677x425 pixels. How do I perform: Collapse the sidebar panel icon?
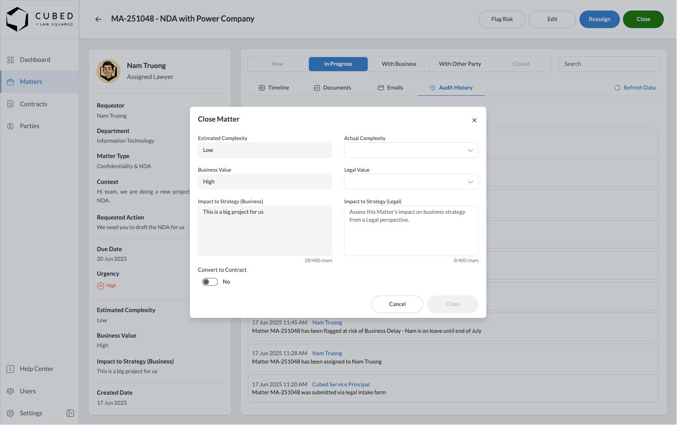(70, 413)
